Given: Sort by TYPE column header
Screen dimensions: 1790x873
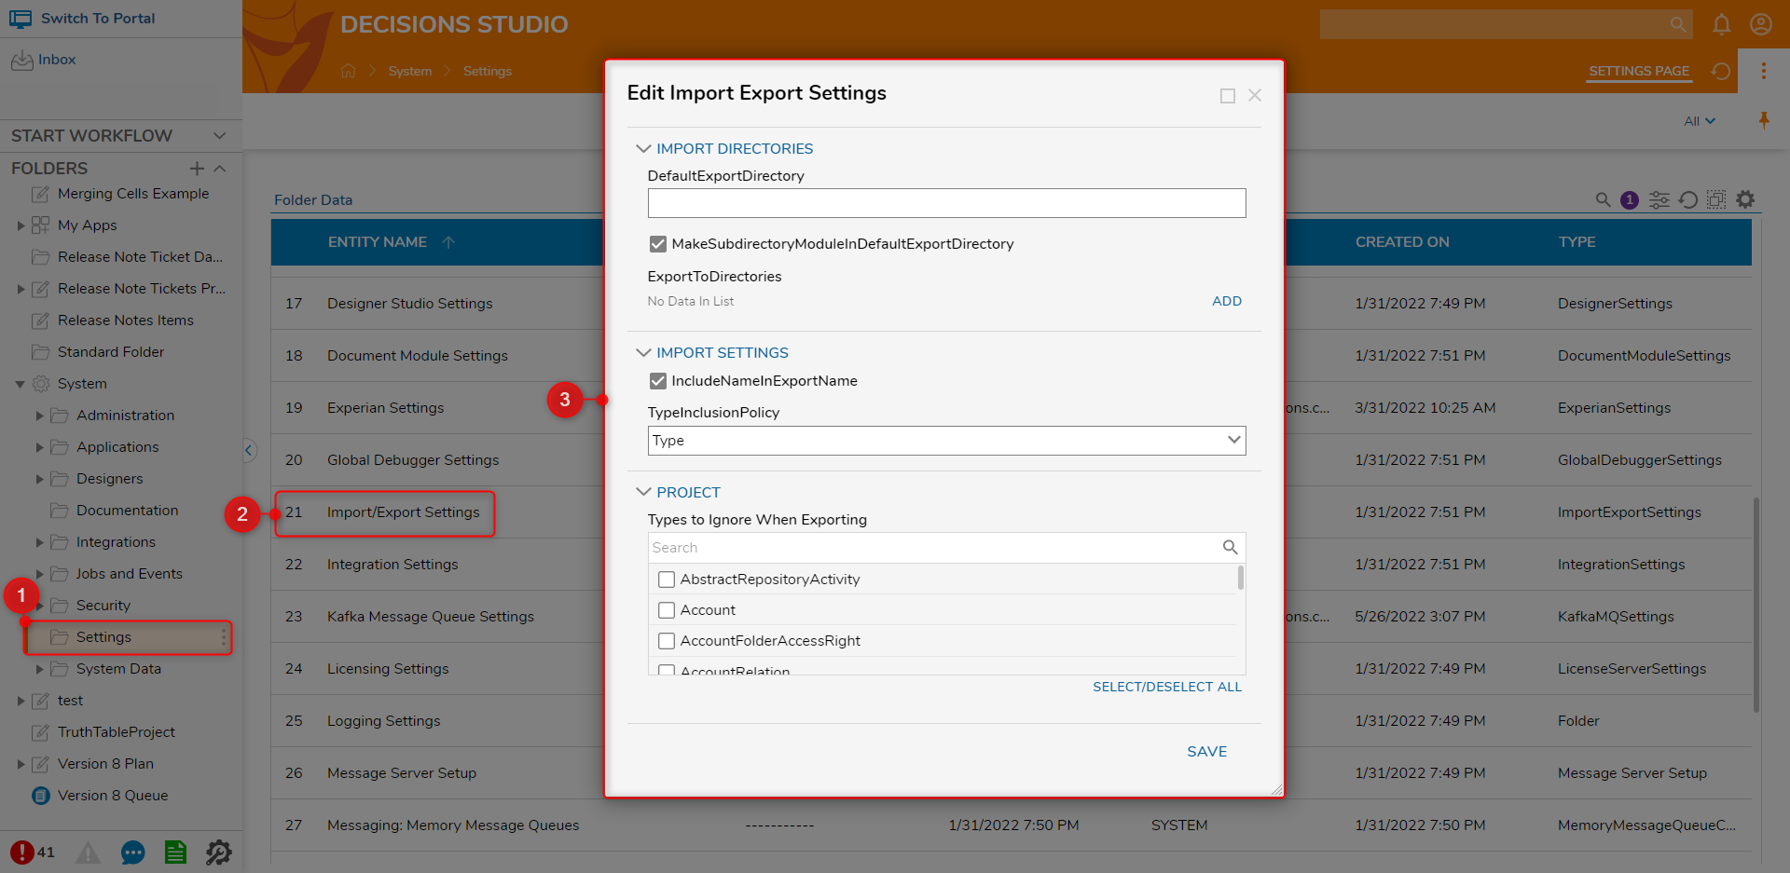Looking at the screenshot, I should click(x=1577, y=242).
